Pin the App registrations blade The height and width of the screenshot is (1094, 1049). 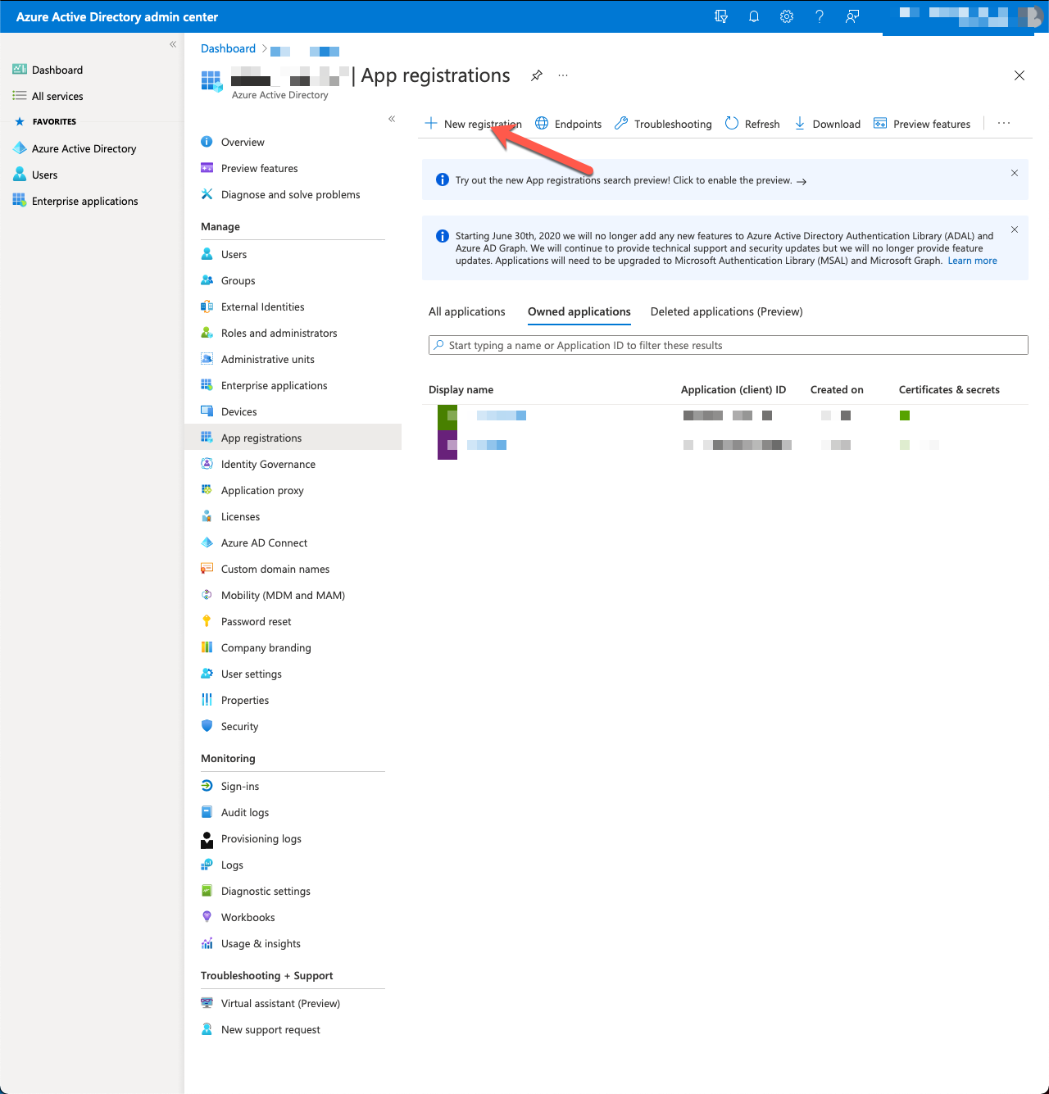pos(537,75)
